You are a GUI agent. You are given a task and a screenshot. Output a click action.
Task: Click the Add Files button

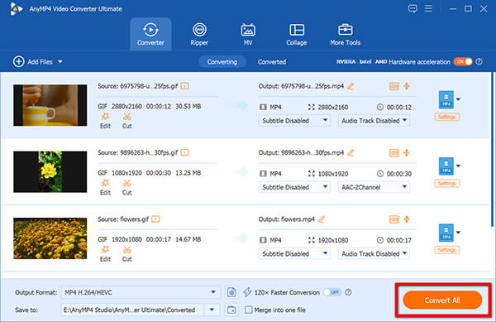(33, 62)
